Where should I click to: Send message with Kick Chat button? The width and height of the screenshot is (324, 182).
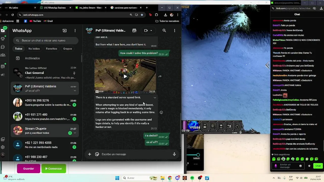[x=318, y=166]
